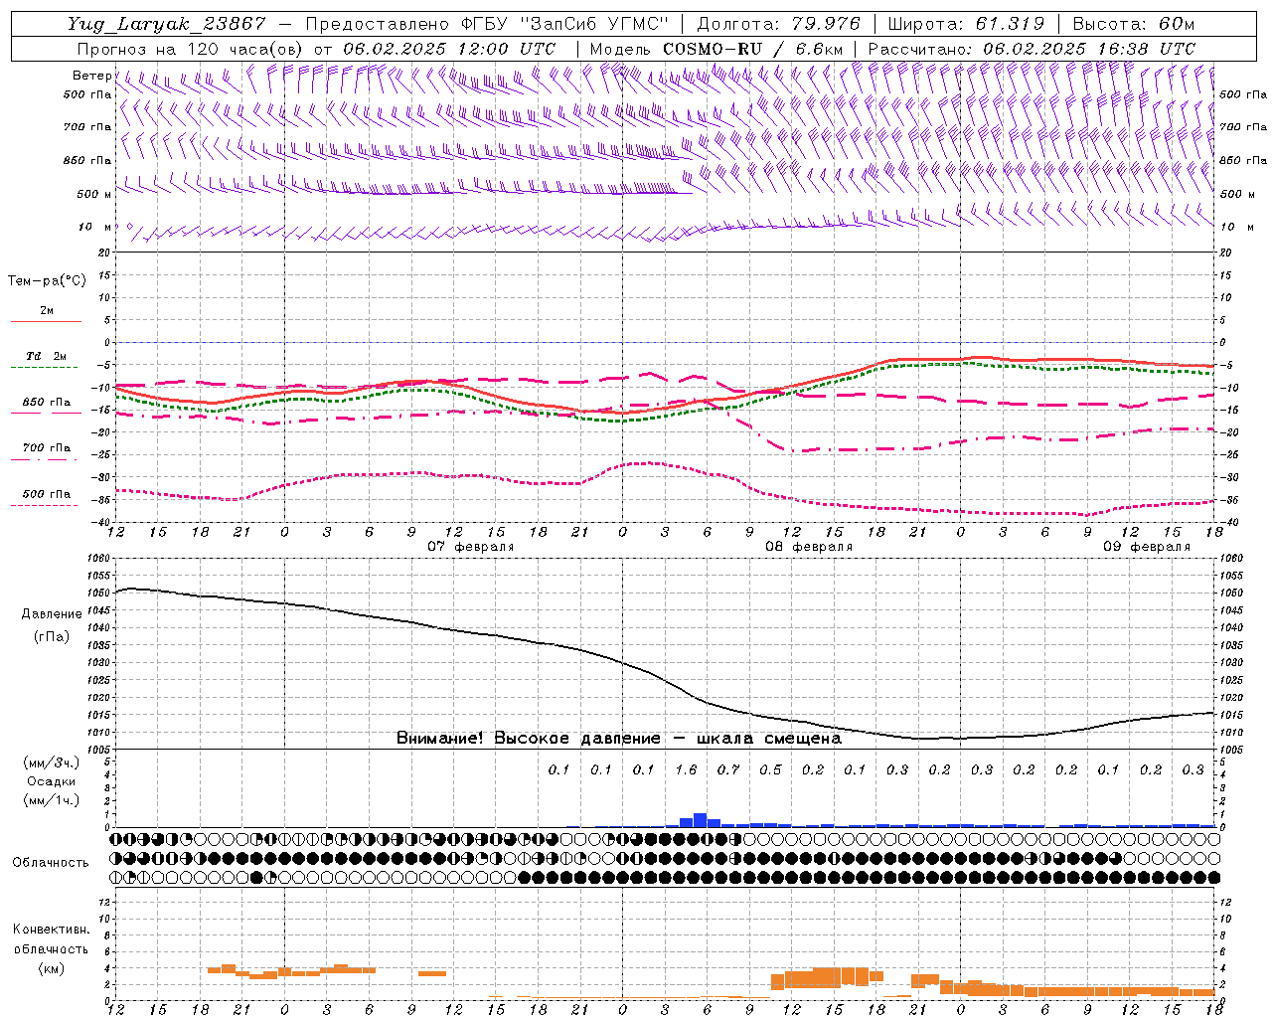Click the tallest blue hourly precipitation bar
1272x1018 pixels.
coord(700,820)
